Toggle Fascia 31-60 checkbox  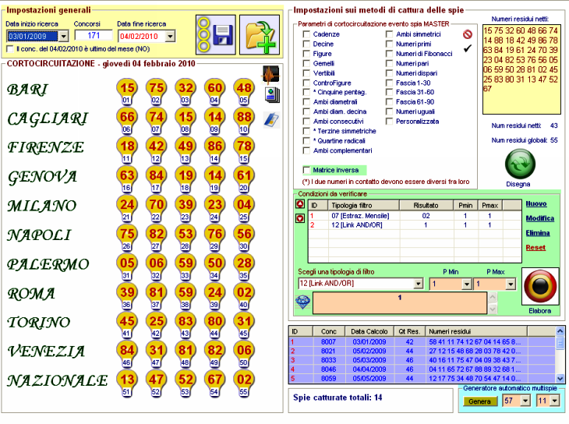390,92
